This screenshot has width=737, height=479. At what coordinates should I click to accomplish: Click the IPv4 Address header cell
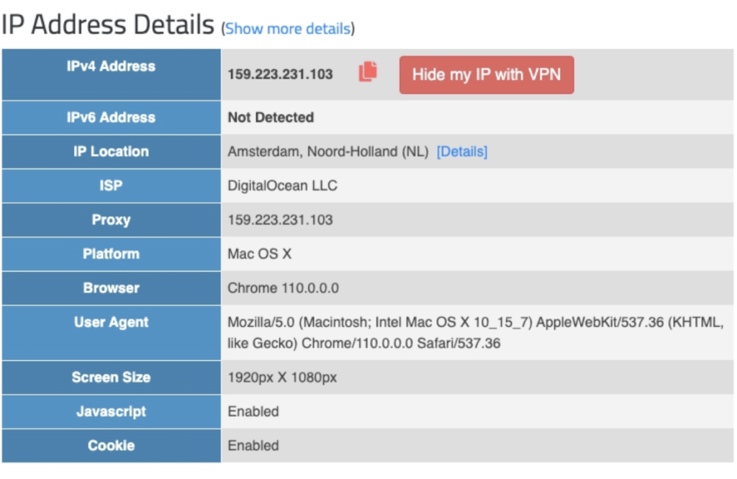(112, 74)
